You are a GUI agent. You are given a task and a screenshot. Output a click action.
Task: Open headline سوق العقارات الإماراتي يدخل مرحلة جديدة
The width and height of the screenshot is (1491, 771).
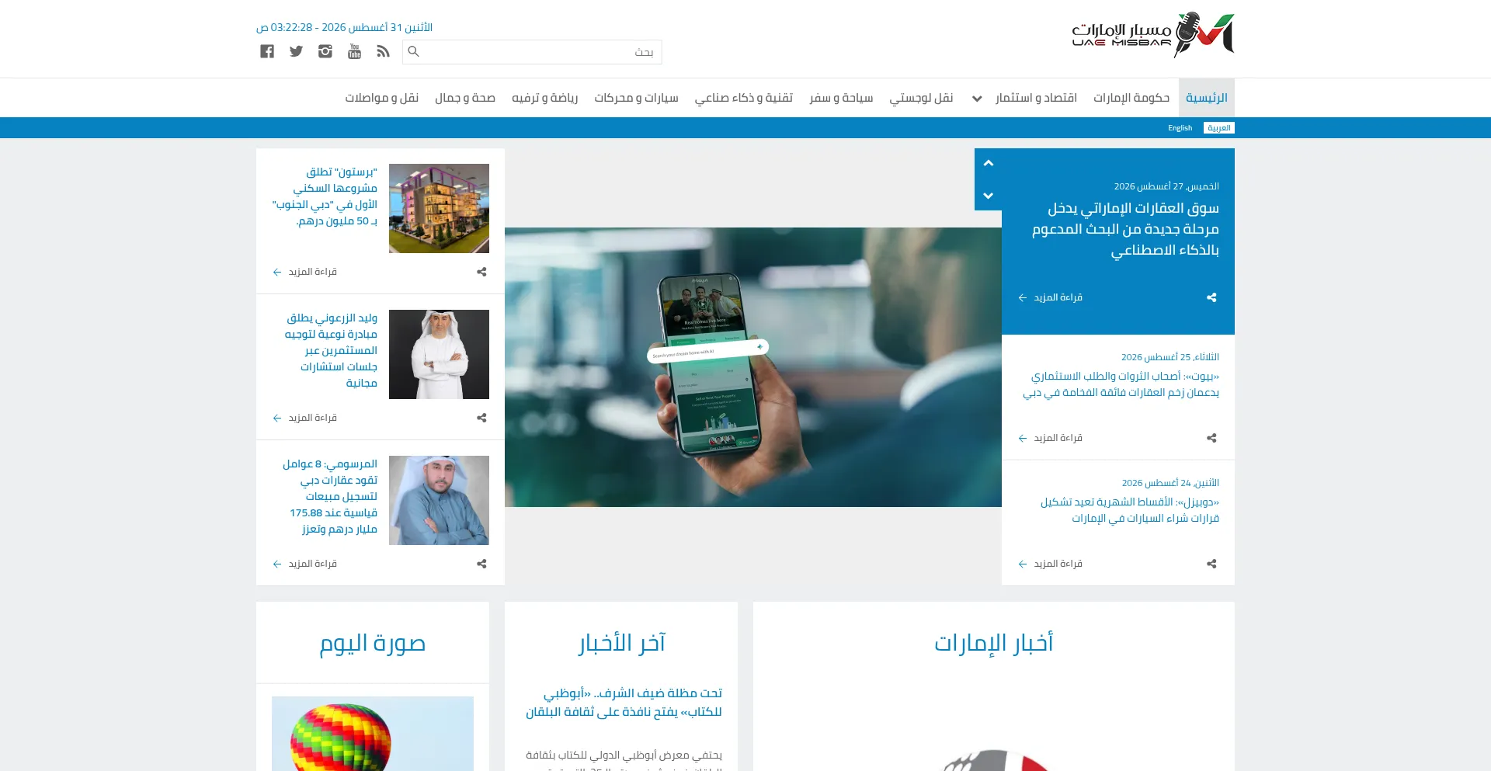[1125, 229]
